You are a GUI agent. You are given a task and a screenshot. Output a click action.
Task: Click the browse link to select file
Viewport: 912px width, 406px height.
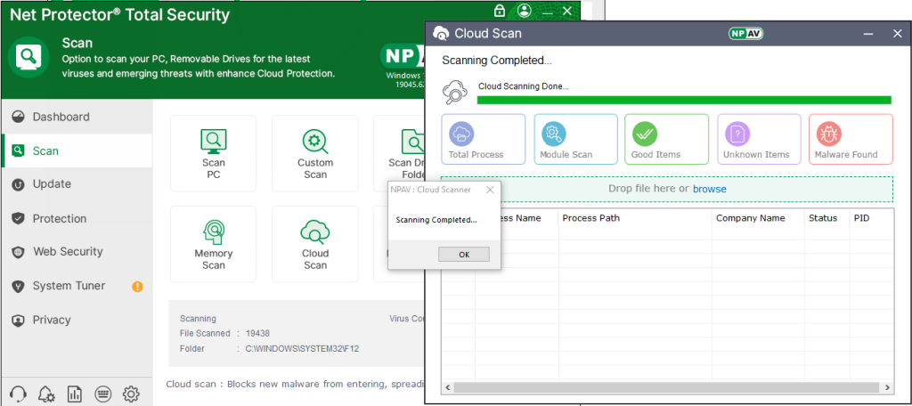tap(709, 189)
